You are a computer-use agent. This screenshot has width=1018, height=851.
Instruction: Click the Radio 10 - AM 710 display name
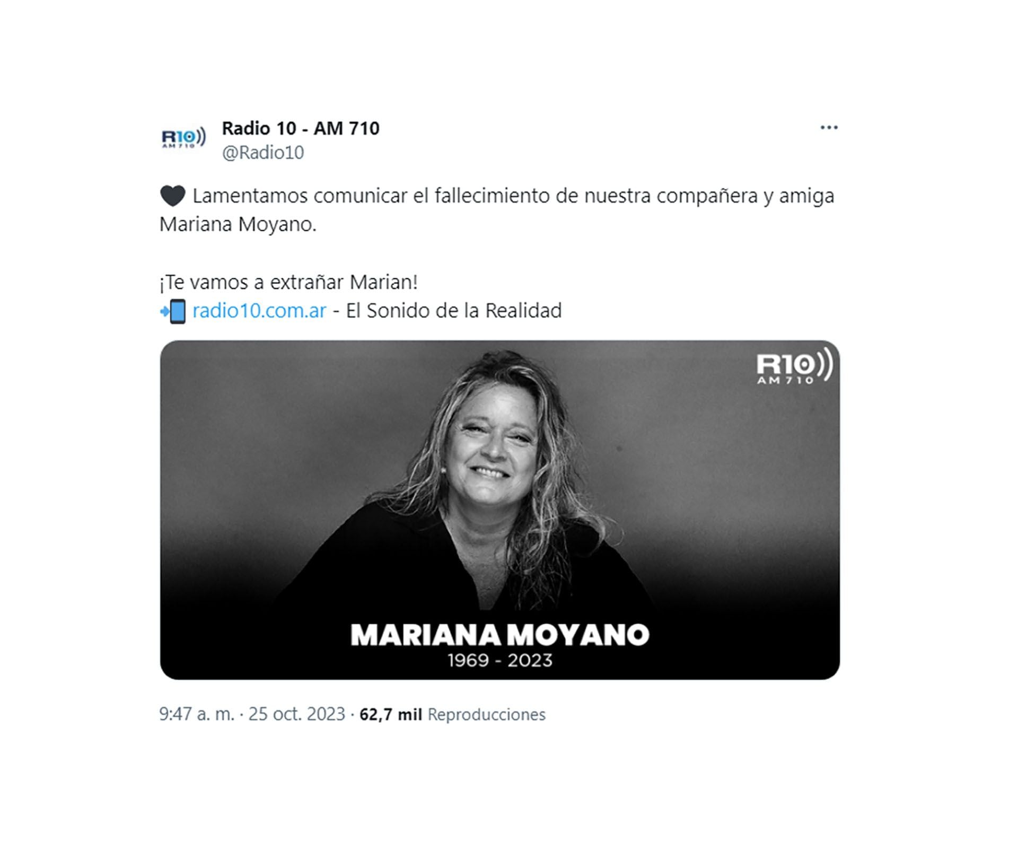[x=301, y=128]
